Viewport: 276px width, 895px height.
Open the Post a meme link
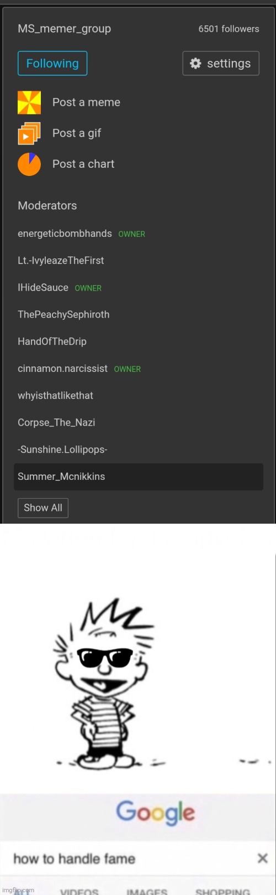(86, 102)
